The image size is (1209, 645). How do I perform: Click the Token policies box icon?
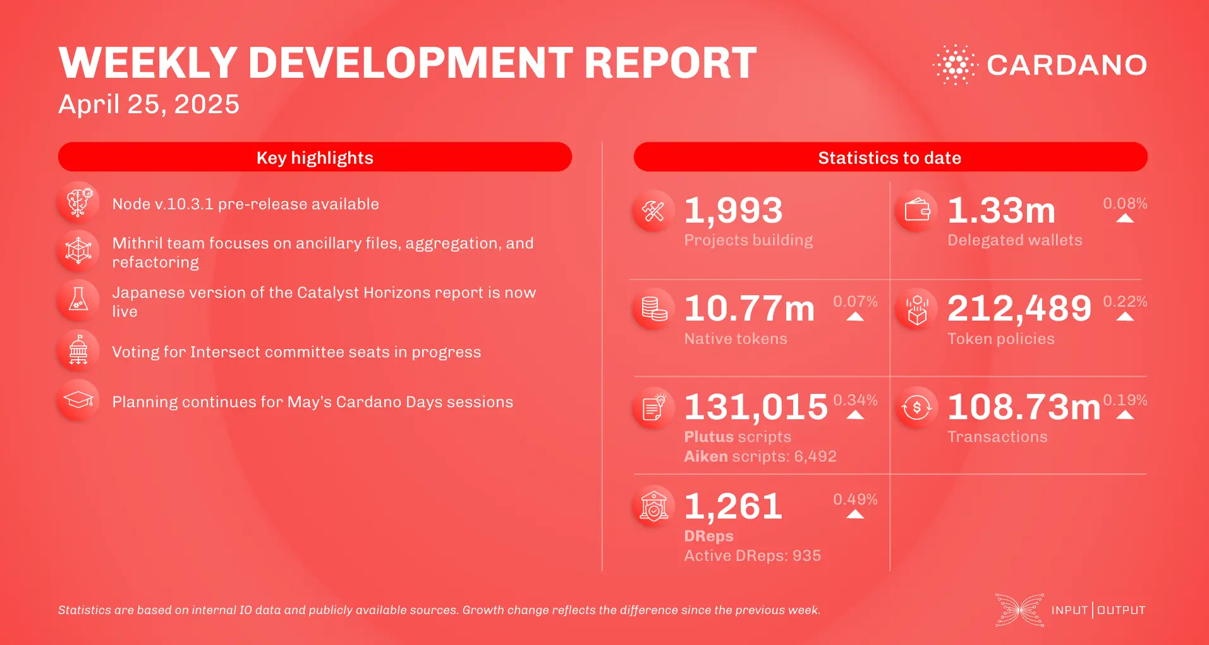click(916, 309)
